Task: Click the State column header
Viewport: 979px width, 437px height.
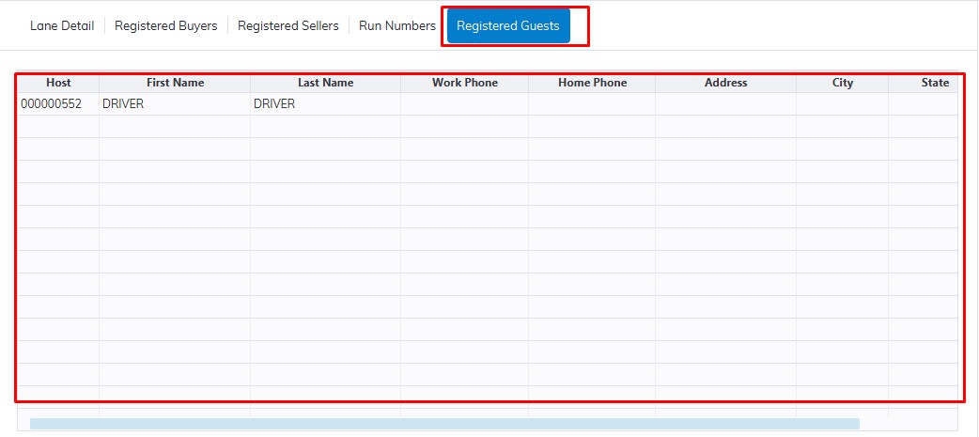Action: point(934,83)
